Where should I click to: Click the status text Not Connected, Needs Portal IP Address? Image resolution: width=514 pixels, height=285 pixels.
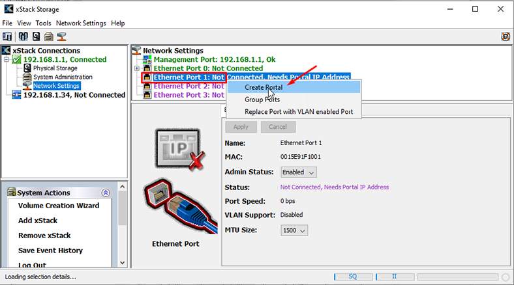pyautogui.click(x=335, y=187)
